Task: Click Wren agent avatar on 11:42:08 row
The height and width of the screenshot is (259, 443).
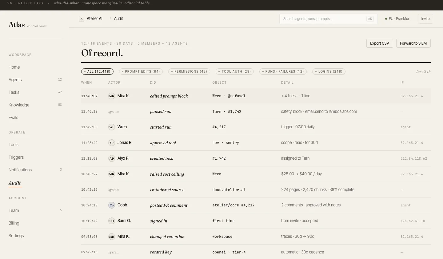Action: point(112,127)
